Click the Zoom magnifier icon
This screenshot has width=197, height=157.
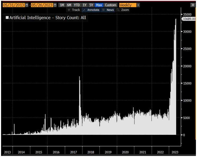(x=118, y=10)
